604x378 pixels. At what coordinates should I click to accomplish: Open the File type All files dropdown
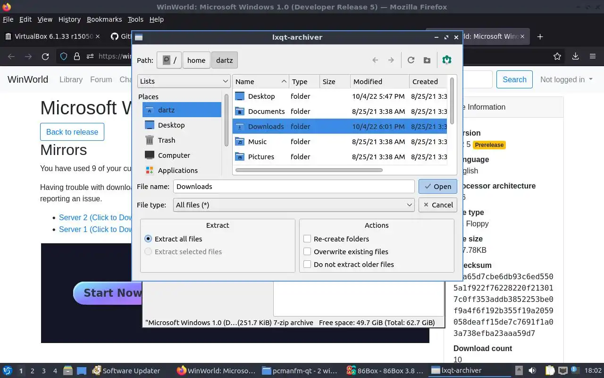(x=294, y=205)
